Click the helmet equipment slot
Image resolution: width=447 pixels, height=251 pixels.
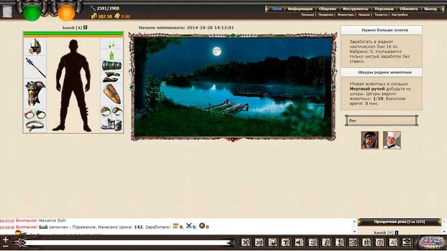35,47
